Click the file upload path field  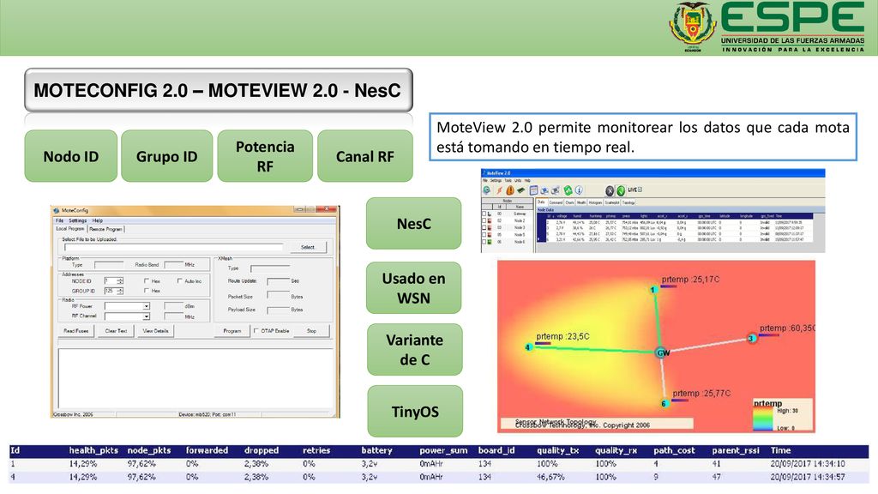[173, 247]
